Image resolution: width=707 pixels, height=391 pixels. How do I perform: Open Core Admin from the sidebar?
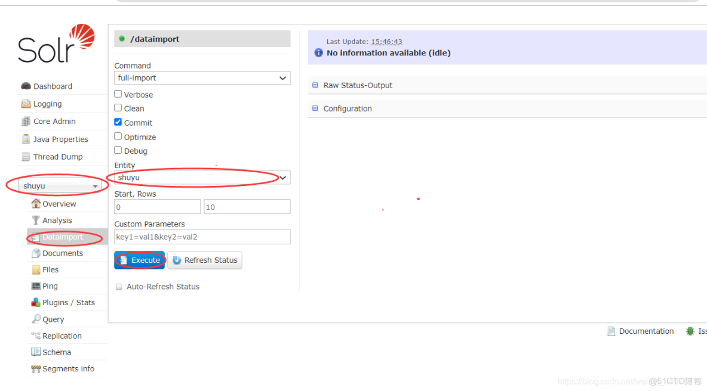click(x=54, y=121)
